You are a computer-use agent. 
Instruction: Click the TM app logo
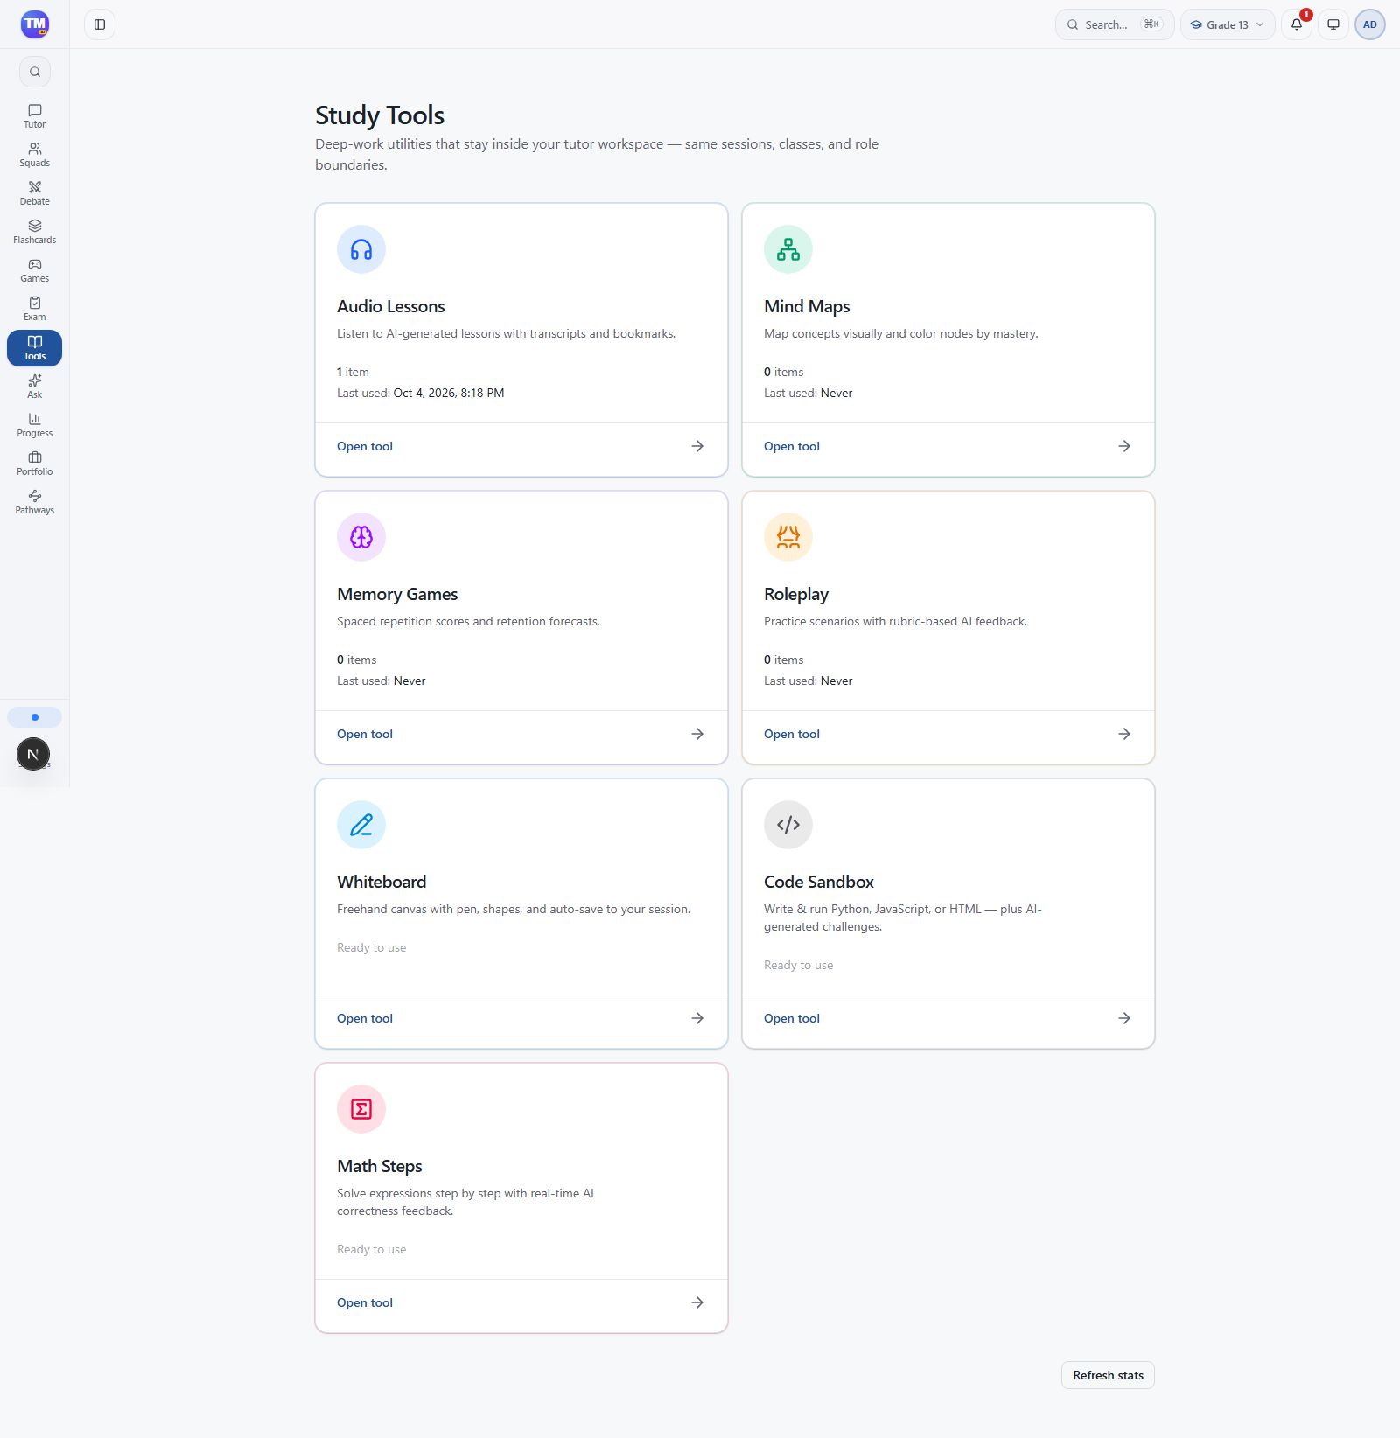tap(35, 24)
